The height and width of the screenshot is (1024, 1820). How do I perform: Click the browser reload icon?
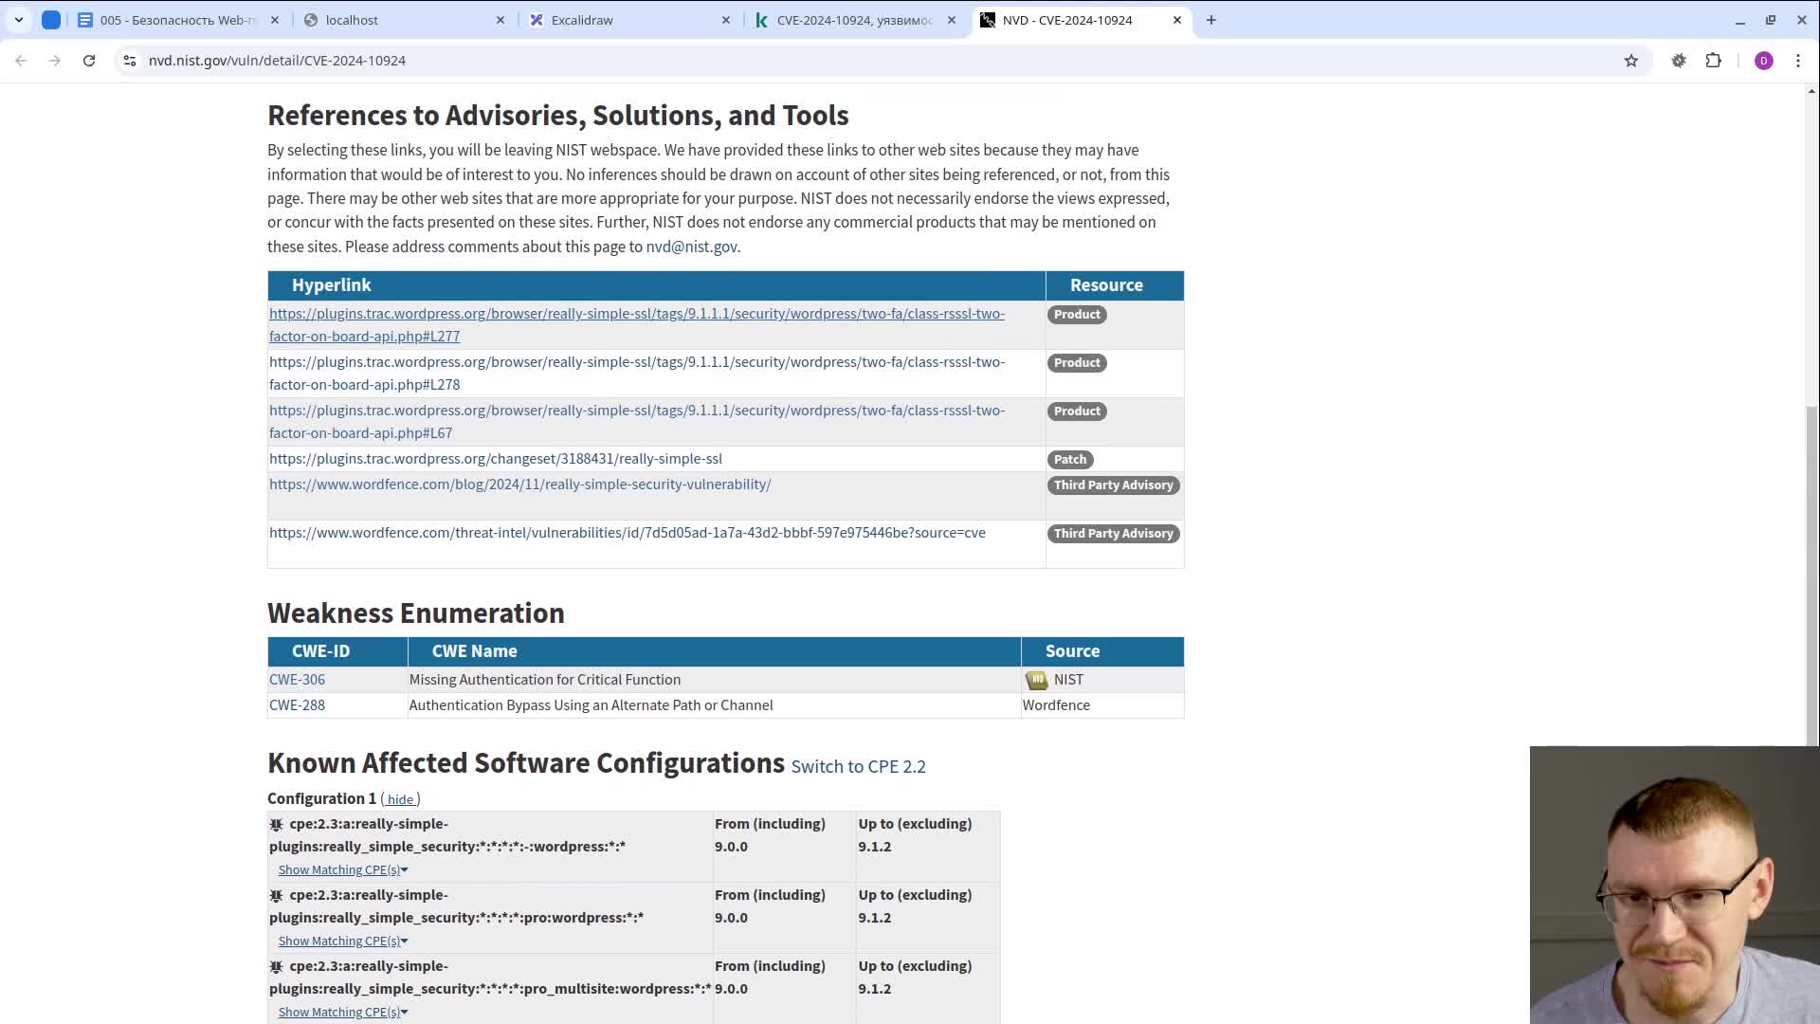pos(89,61)
